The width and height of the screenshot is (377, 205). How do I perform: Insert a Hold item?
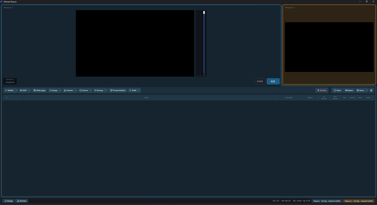133,90
